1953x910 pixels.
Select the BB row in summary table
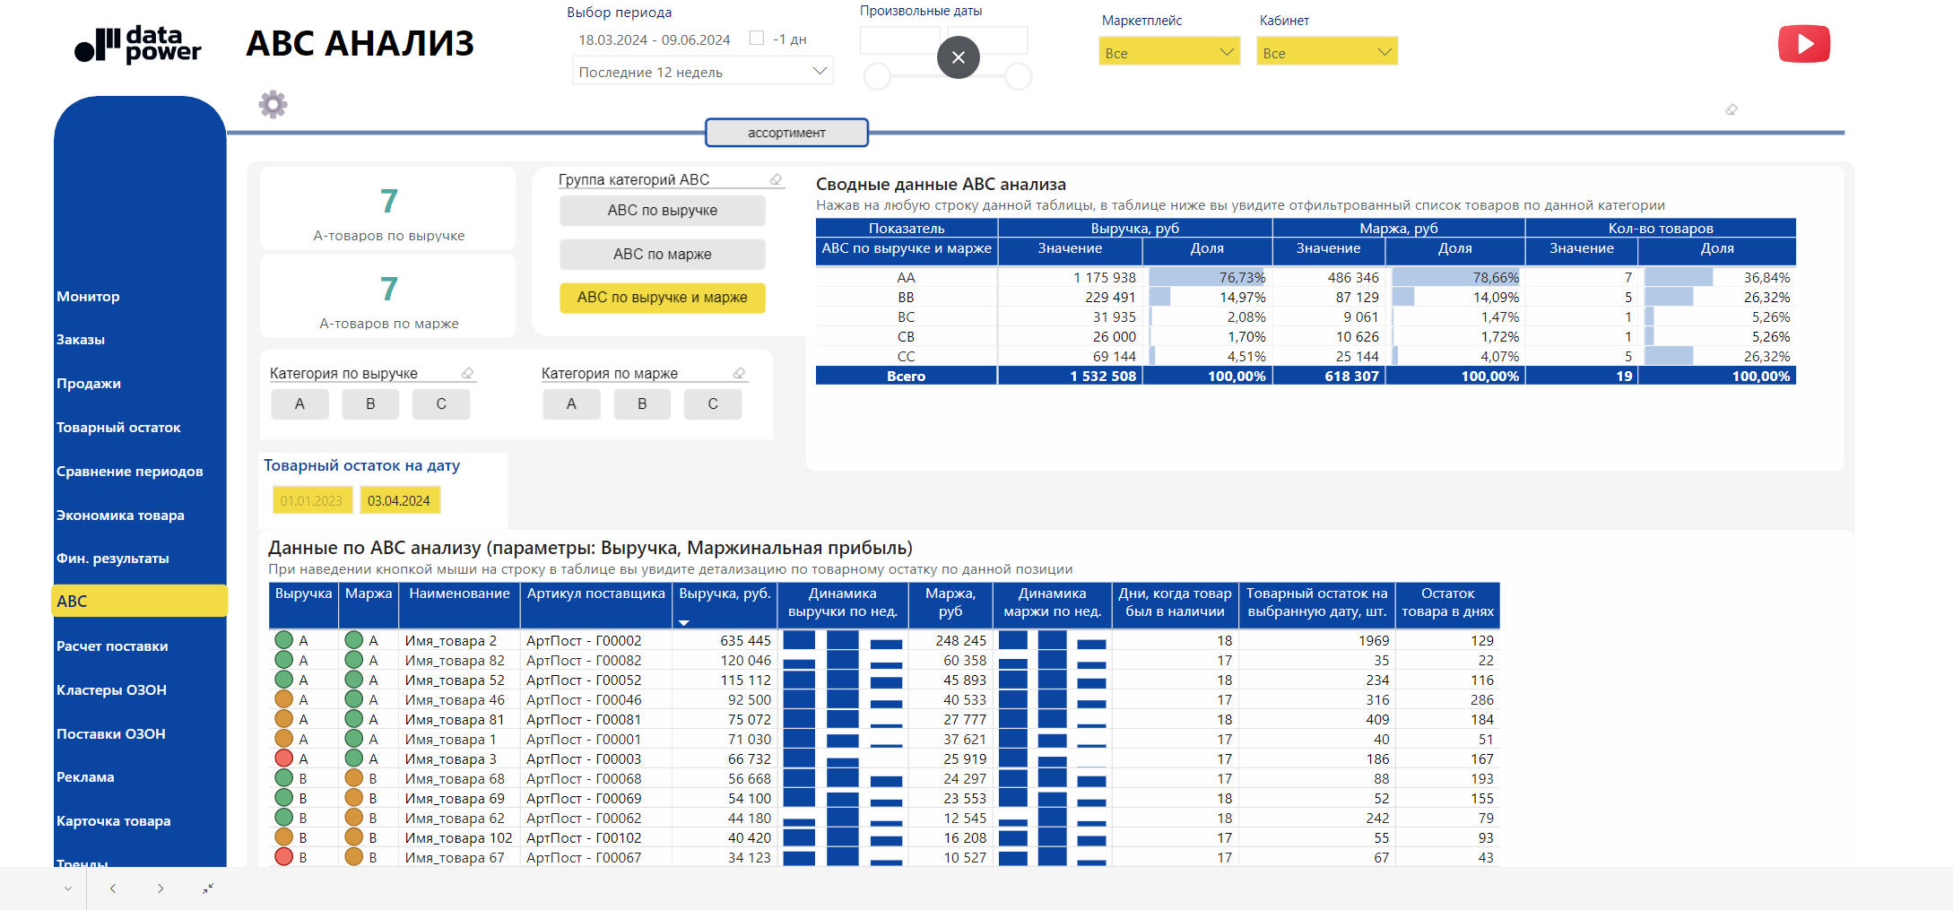click(1306, 298)
